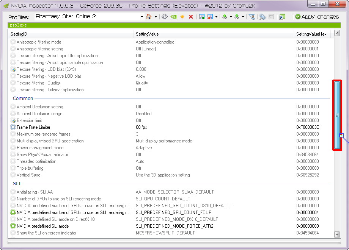Click the SLI group header
349x250 pixels.
(17, 184)
